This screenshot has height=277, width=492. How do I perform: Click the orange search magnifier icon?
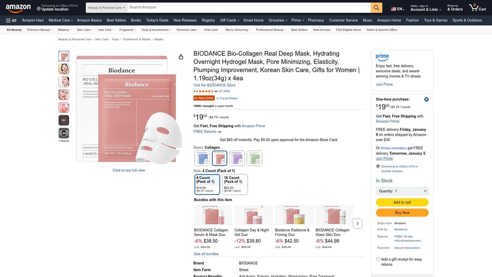point(376,7)
